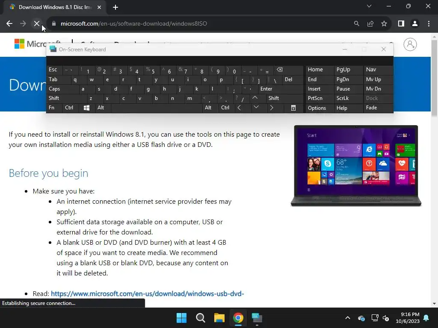
Task: Click the Mv Up key
Action: coord(378,79)
